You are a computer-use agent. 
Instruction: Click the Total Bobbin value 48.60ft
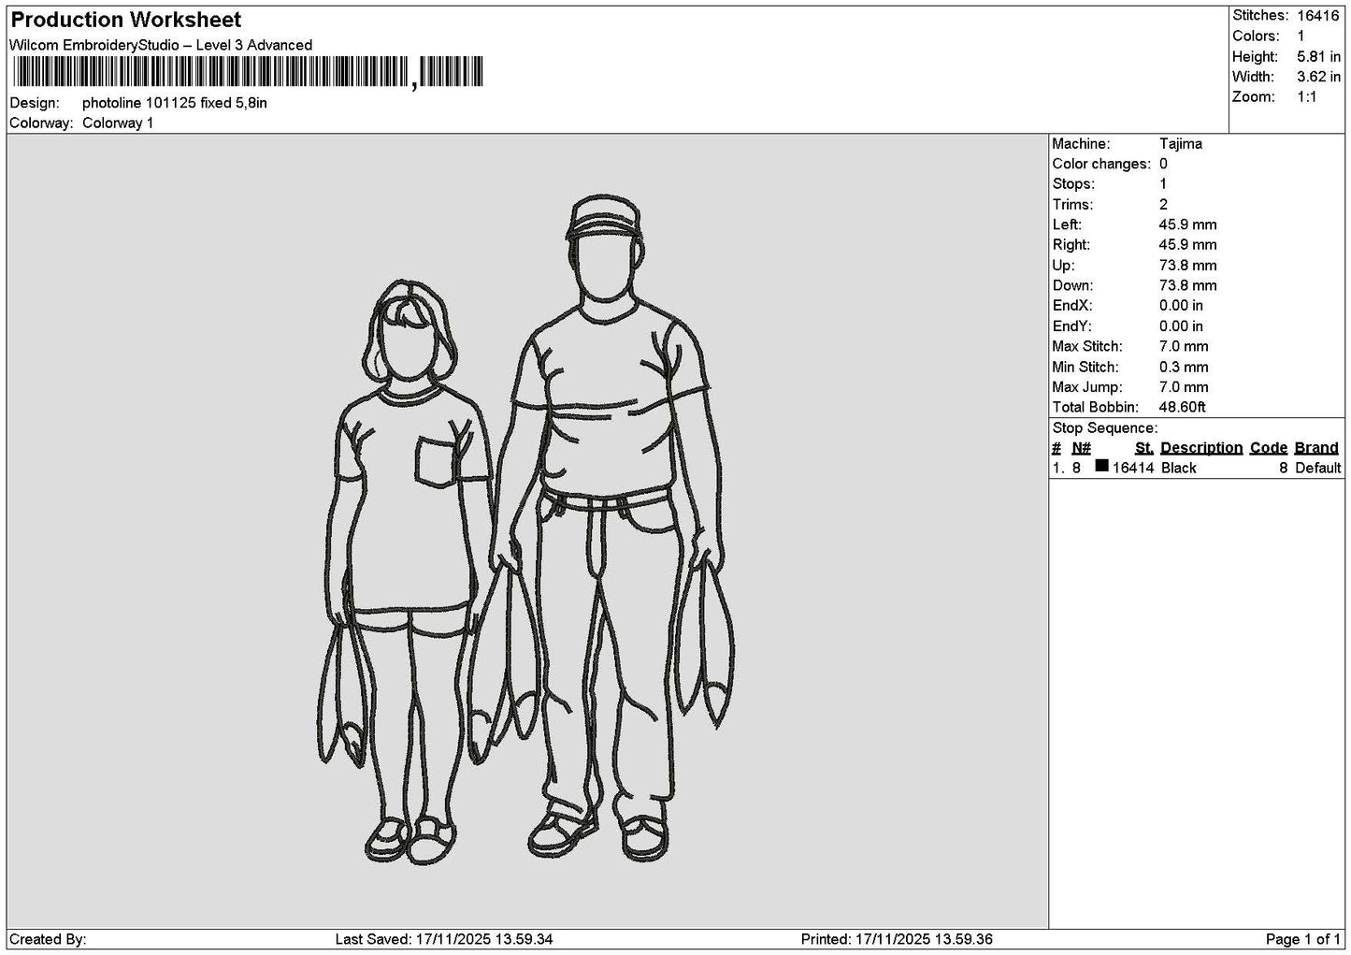[x=1183, y=408]
